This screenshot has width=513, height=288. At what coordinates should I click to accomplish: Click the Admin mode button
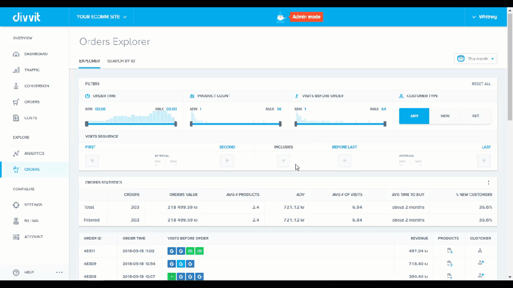(306, 17)
